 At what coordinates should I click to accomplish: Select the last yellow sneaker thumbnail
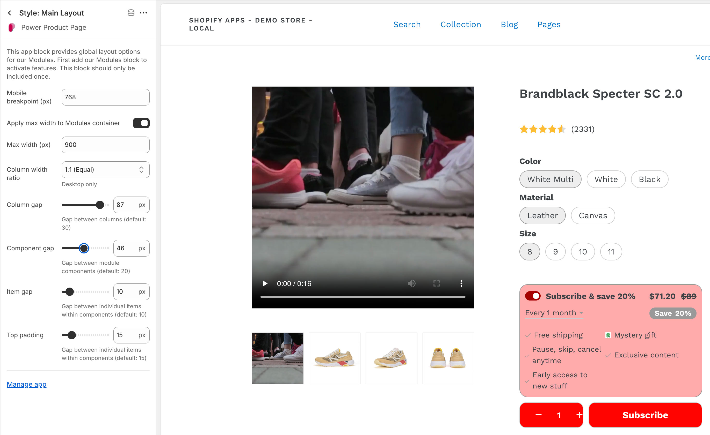point(448,358)
